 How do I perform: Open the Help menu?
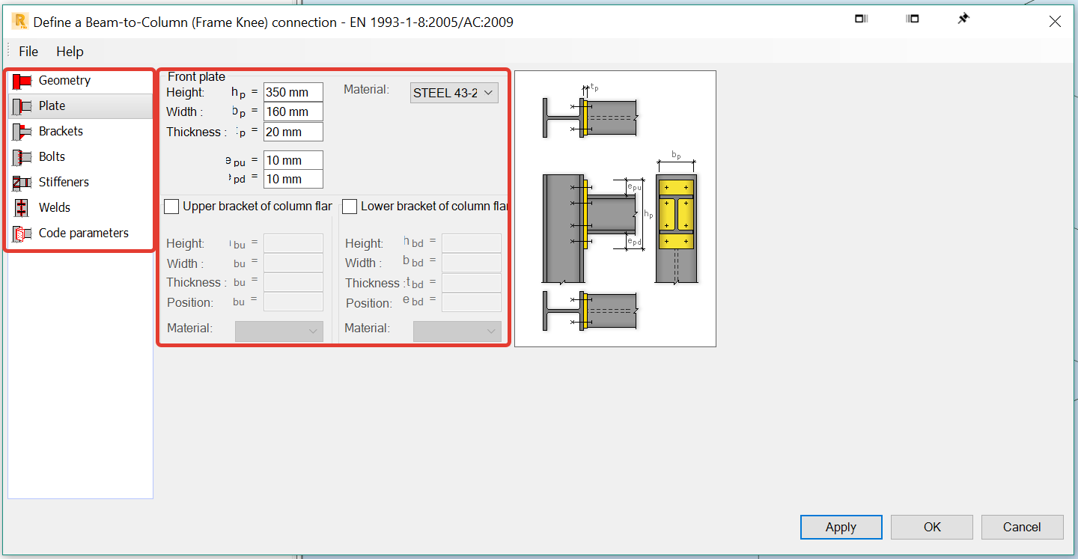70,52
